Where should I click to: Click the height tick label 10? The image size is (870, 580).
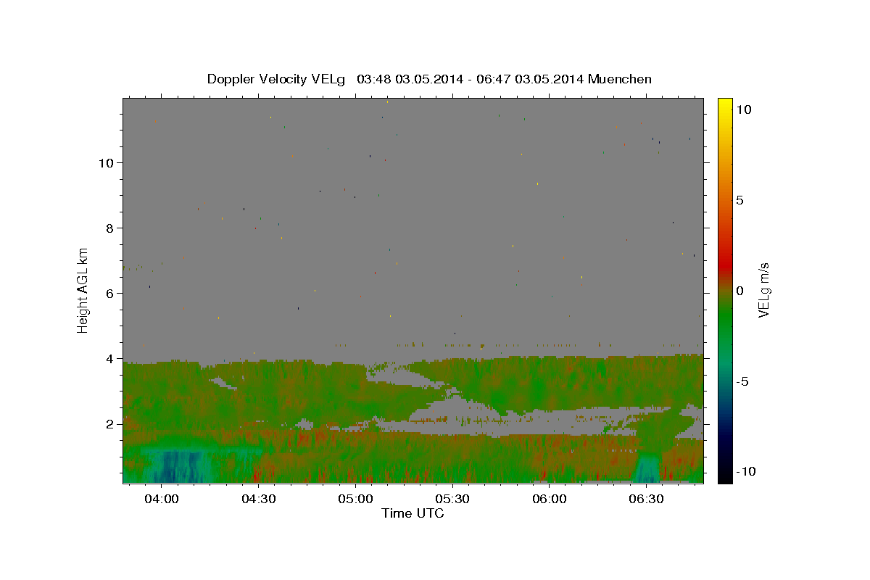[x=105, y=163]
